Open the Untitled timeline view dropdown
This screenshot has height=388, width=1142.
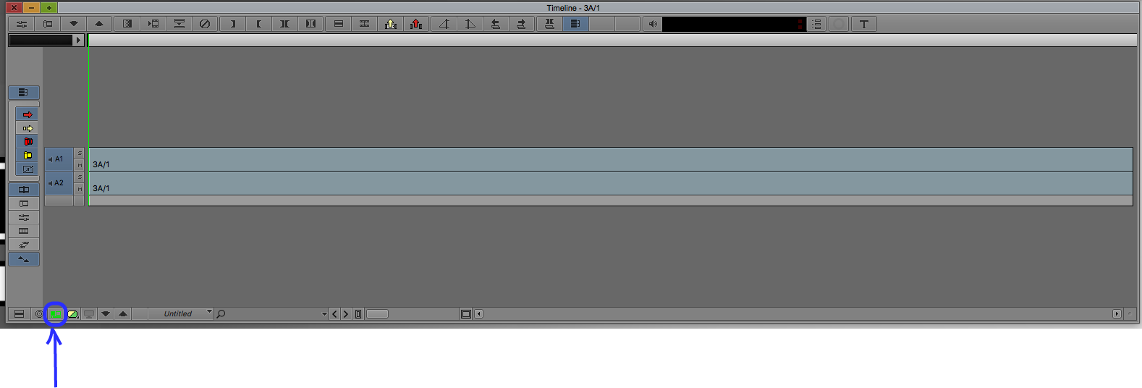point(181,314)
